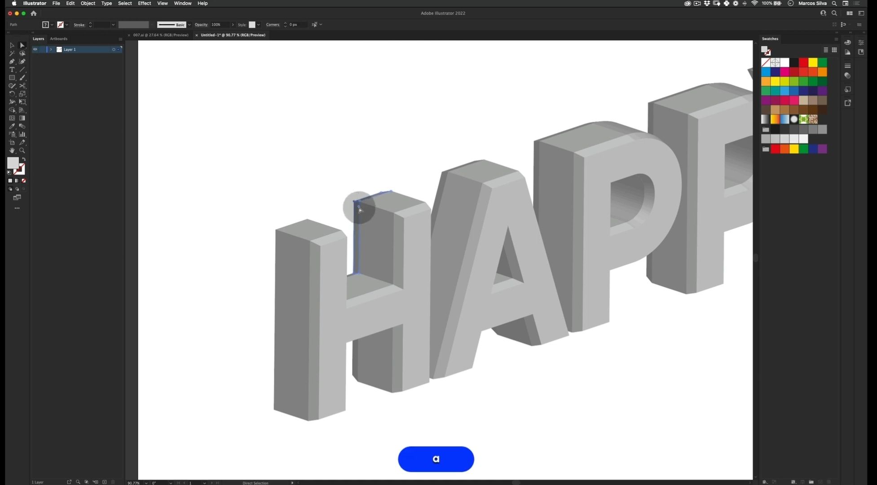This screenshot has width=877, height=485.
Task: Open the Basic brush definition dropdown
Action: (190, 25)
